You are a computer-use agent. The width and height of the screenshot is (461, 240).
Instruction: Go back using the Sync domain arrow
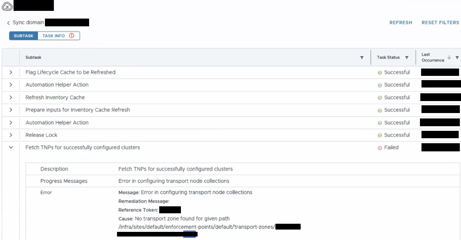9,23
